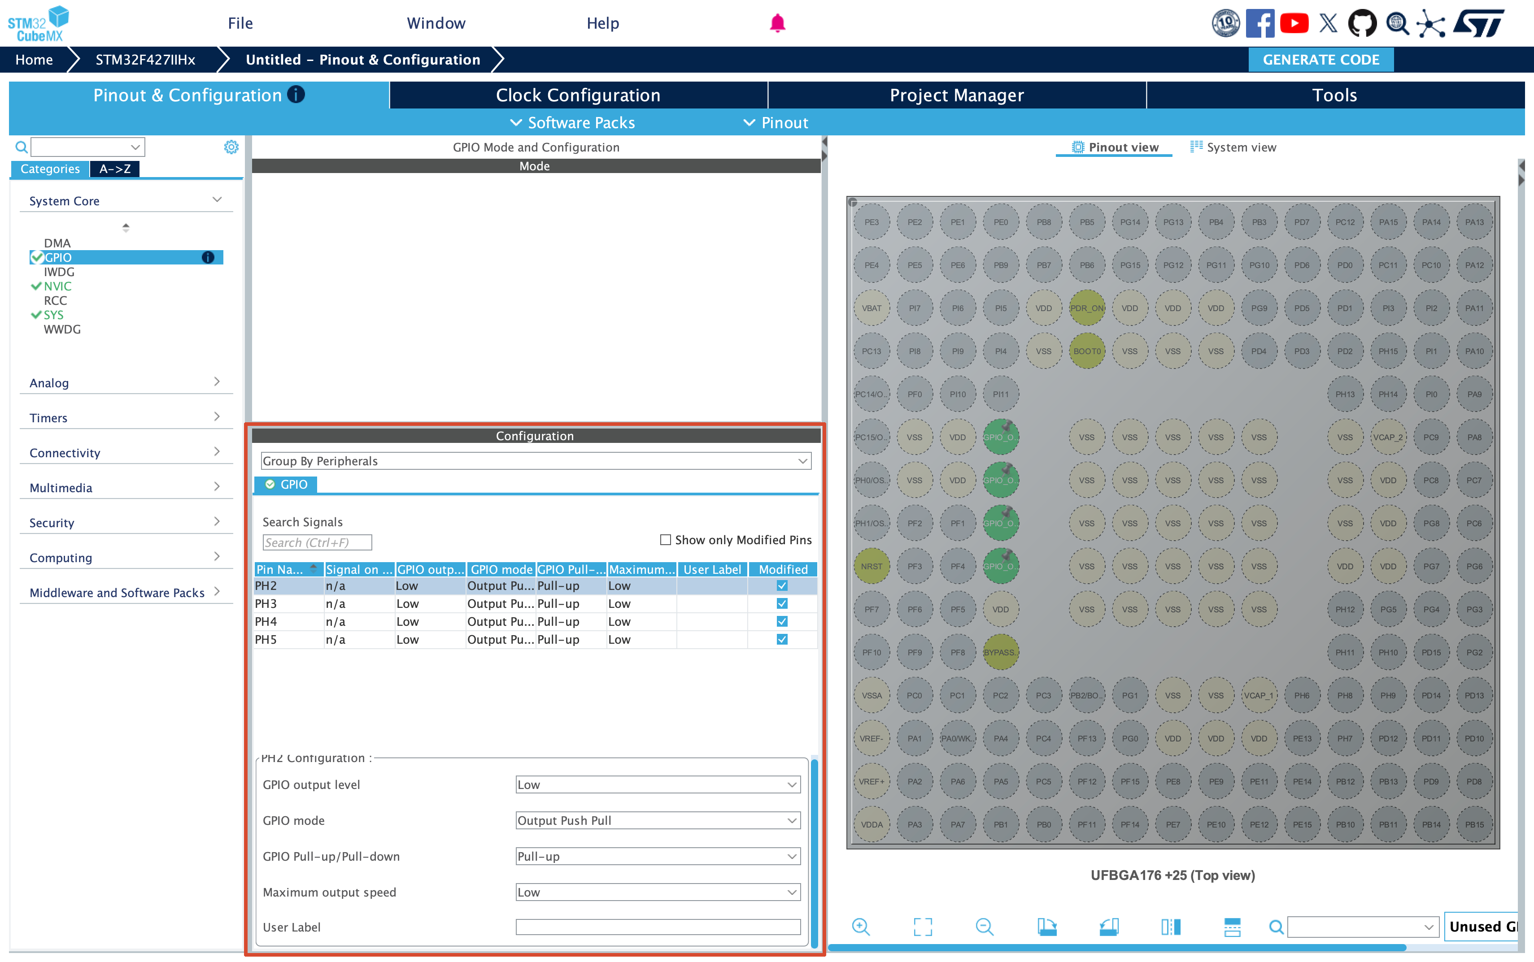Flip the chip horizontally
Viewport: 1534px width, 962px height.
(1171, 927)
